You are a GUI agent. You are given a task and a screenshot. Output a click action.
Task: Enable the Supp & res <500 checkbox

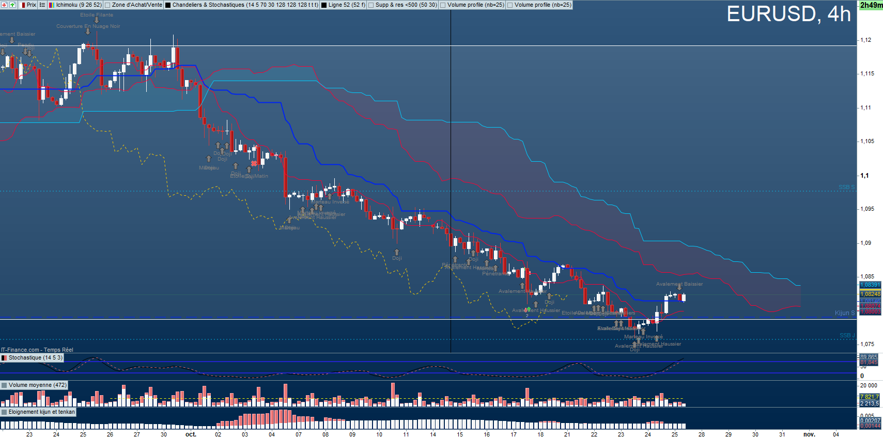[371, 5]
